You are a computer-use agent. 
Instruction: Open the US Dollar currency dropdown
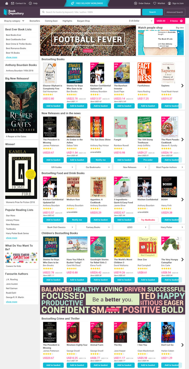(x=140, y=21)
